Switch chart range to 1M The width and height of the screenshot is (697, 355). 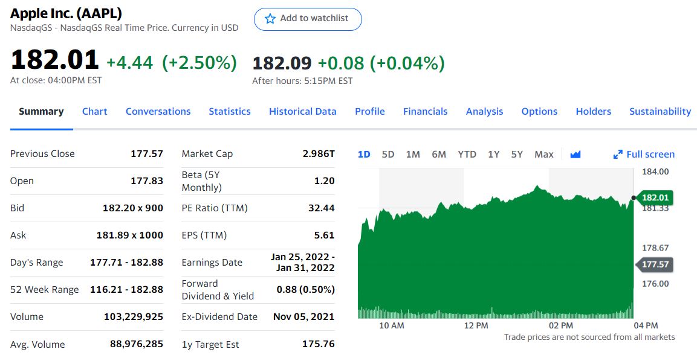point(413,154)
